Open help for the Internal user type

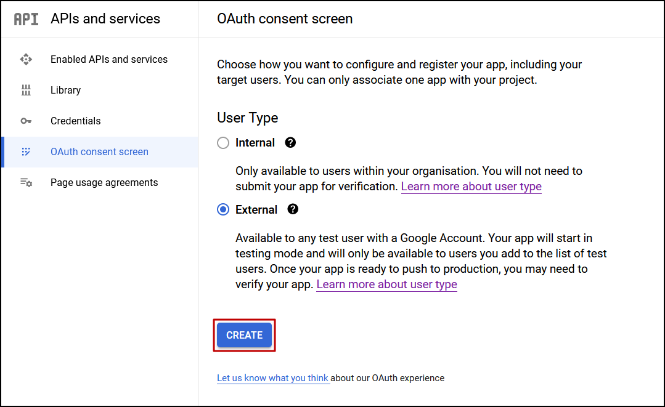pos(290,142)
